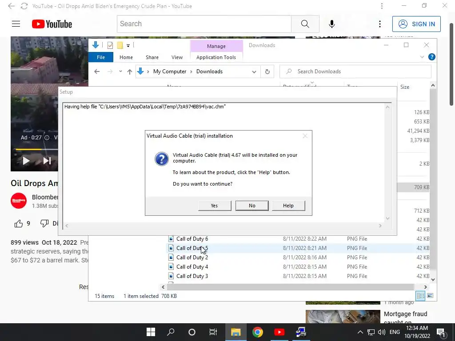Open the volume control in tray

click(x=382, y=332)
